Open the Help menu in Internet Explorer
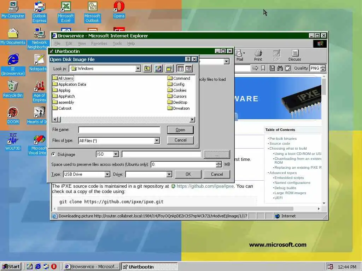The height and width of the screenshot is (271, 362). pos(131,43)
